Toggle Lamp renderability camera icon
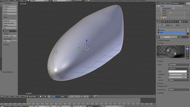The image size is (190, 107). pyautogui.click(x=189, y=15)
